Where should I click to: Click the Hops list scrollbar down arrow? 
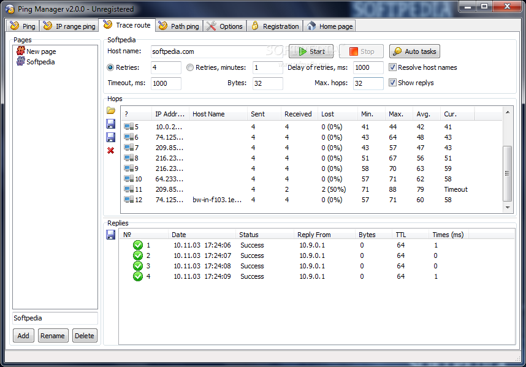508,208
